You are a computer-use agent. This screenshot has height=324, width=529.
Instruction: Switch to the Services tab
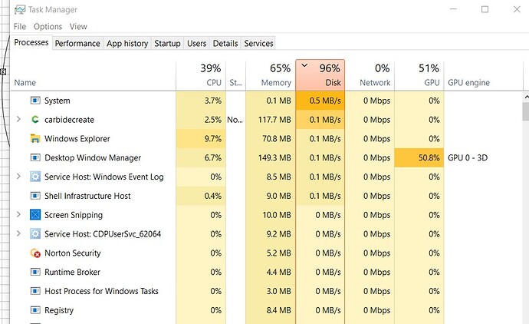click(259, 43)
